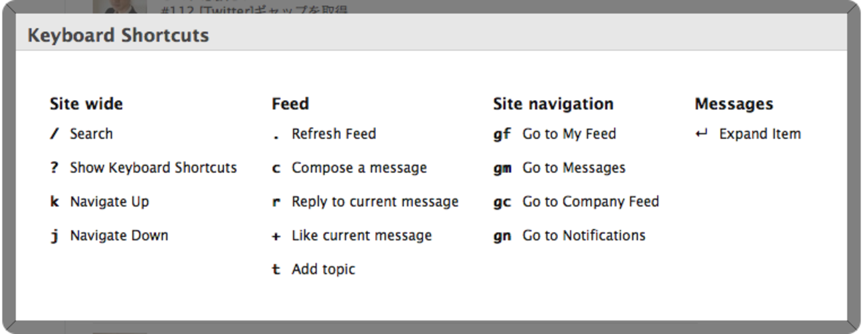Image resolution: width=863 pixels, height=334 pixels.
Task: Click the question mark shortcut symbol
Action: pos(54,168)
